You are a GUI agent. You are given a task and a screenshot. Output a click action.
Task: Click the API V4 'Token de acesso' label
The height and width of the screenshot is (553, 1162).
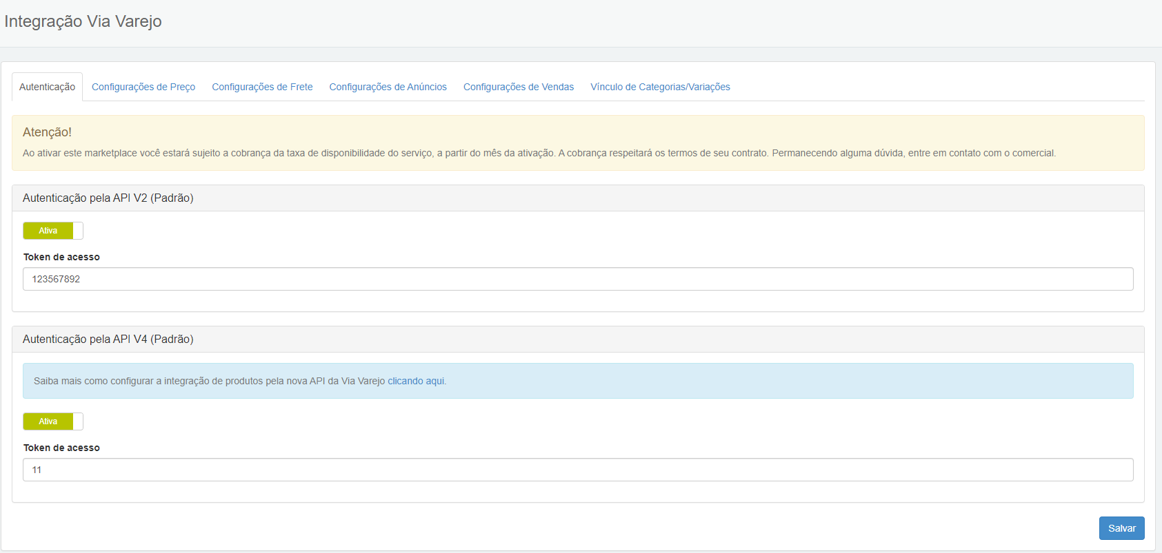tap(61, 448)
